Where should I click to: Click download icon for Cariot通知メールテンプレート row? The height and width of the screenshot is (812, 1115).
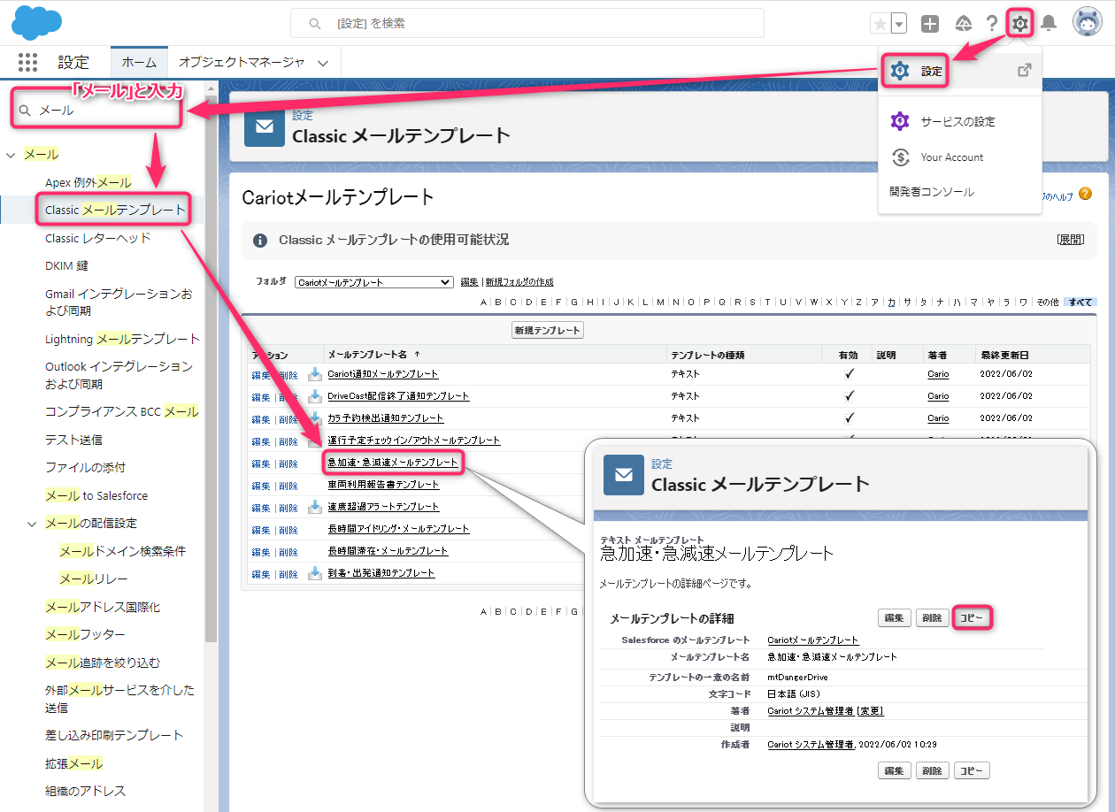pyautogui.click(x=314, y=374)
